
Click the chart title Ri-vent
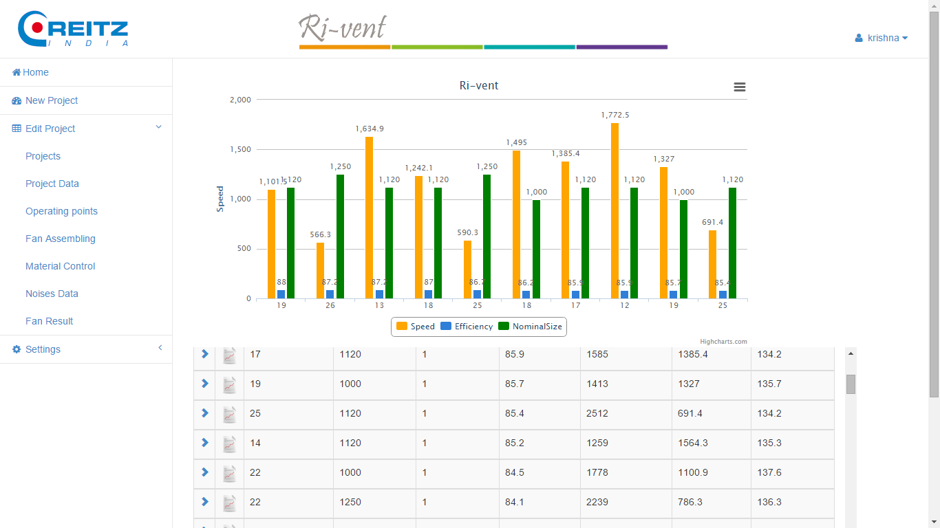pos(479,86)
